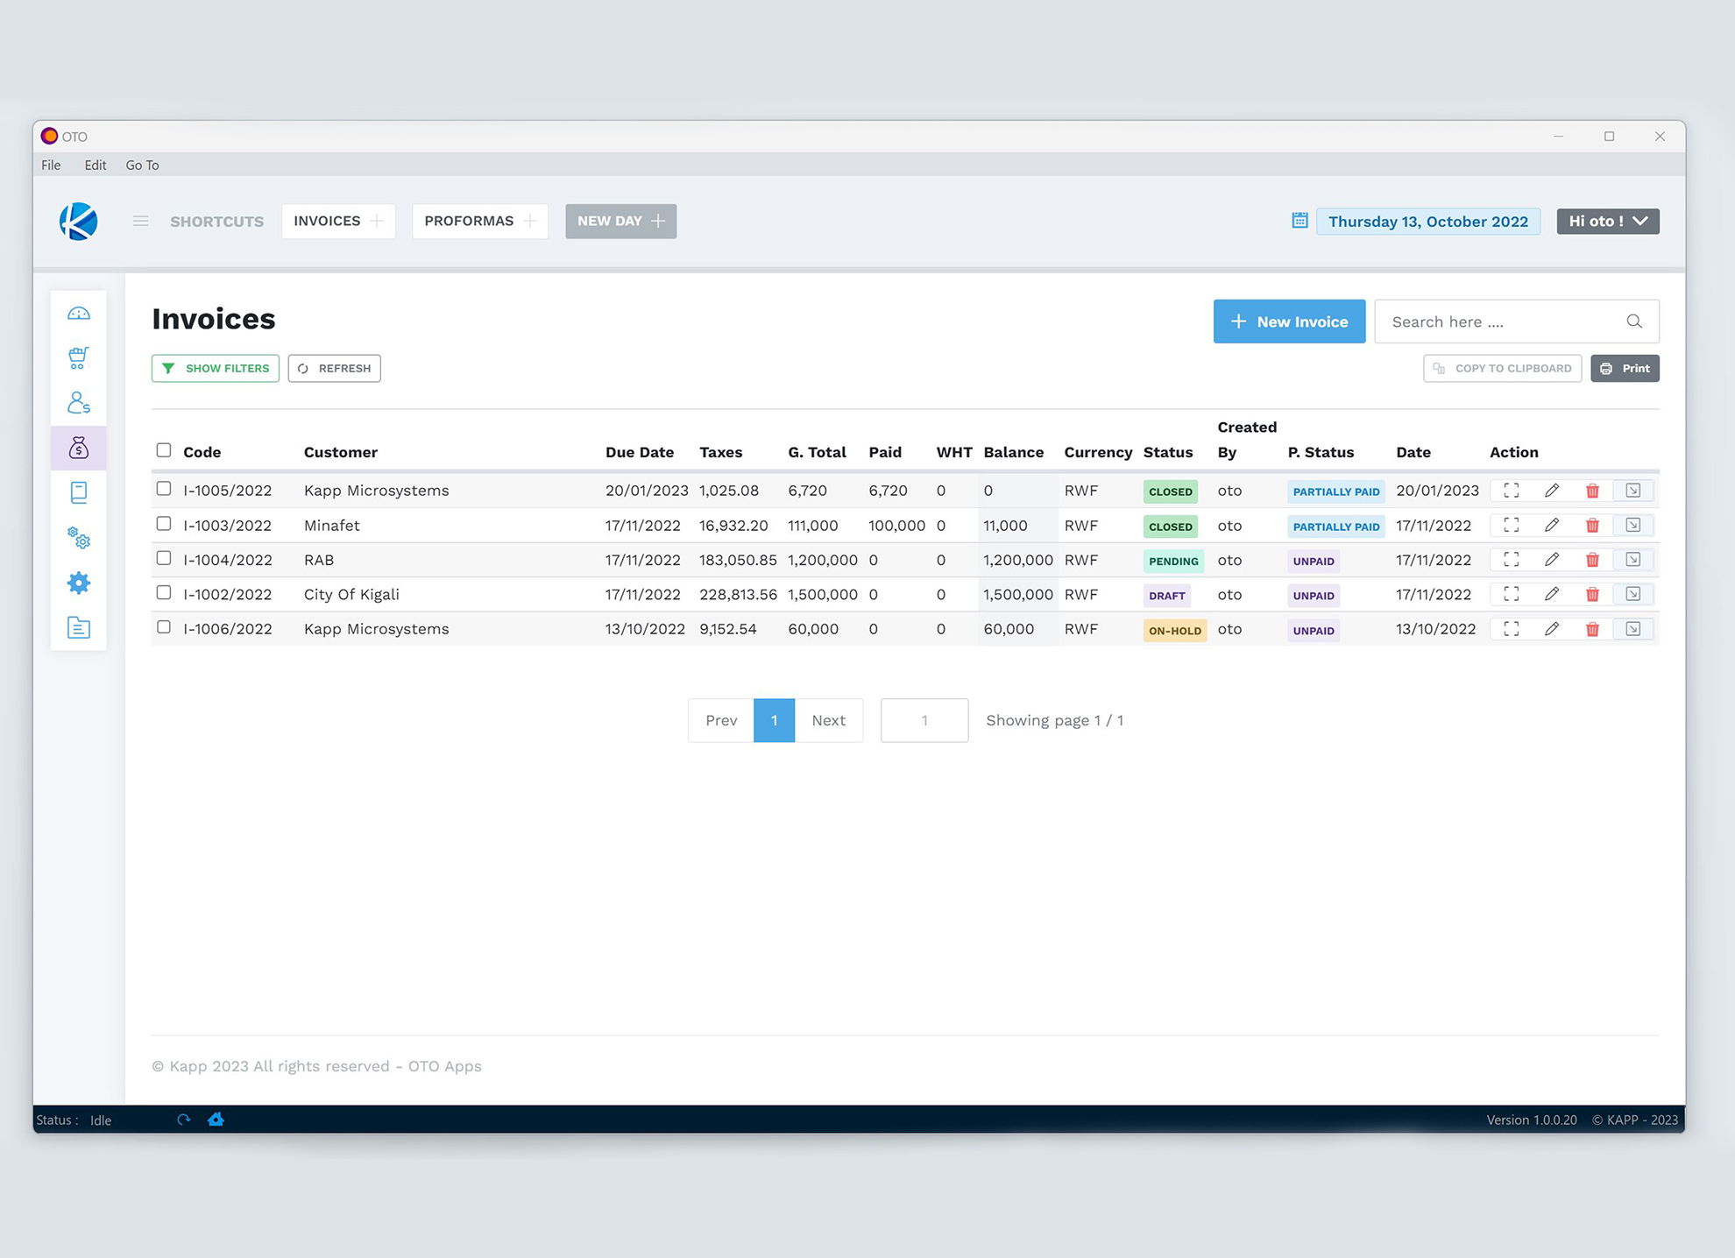Toggle the select-all checkbox in table header
Viewport: 1735px width, 1258px height.
point(164,450)
